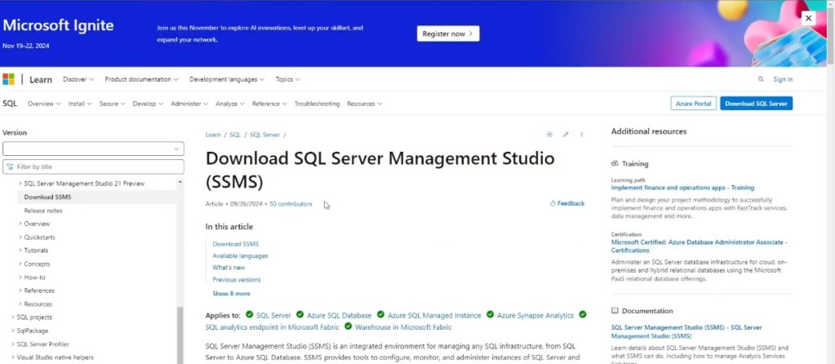Open Azure Database Administrator Associate certification link
Viewport: 835px width, 364px height.
tap(700, 246)
